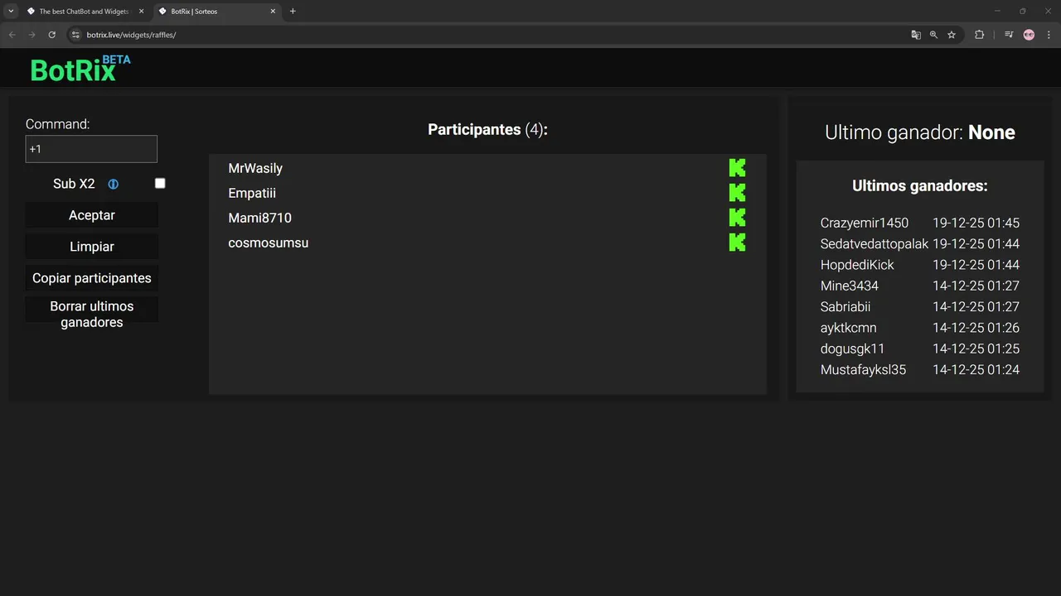Open the tab search dropdown arrow
Screen dimensions: 1061x596
[11, 12]
